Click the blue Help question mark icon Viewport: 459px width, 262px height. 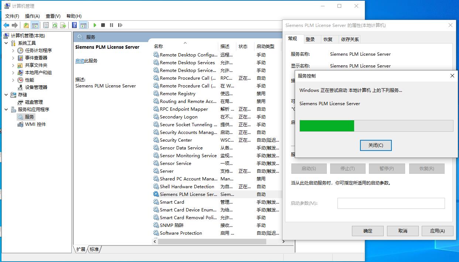[x=75, y=25]
